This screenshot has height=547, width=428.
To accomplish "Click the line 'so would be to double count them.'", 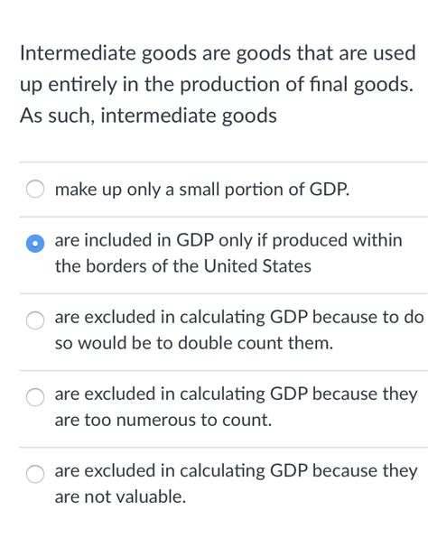I will 194,343.
